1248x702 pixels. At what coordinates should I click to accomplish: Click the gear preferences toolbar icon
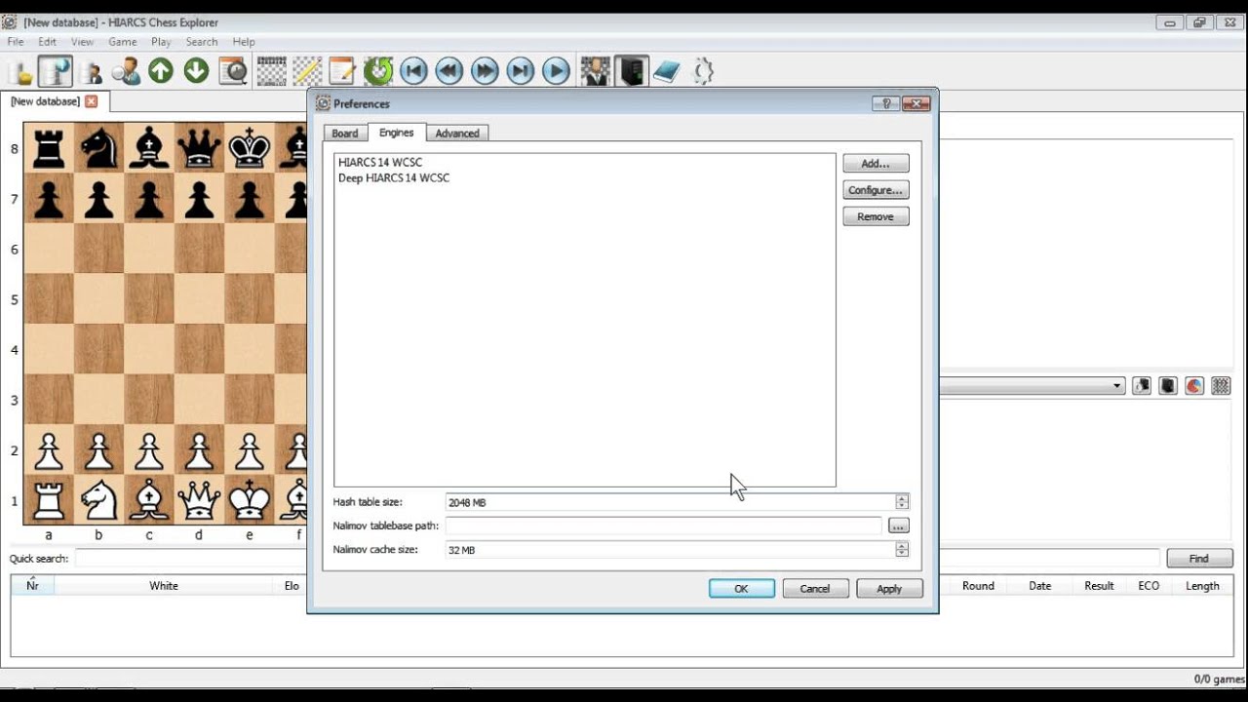[703, 71]
